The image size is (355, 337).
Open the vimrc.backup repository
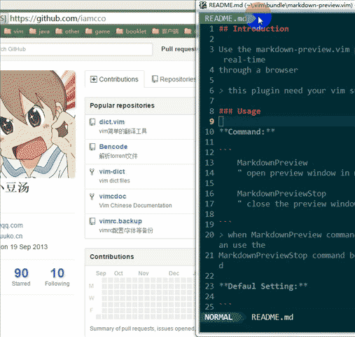[x=120, y=221]
